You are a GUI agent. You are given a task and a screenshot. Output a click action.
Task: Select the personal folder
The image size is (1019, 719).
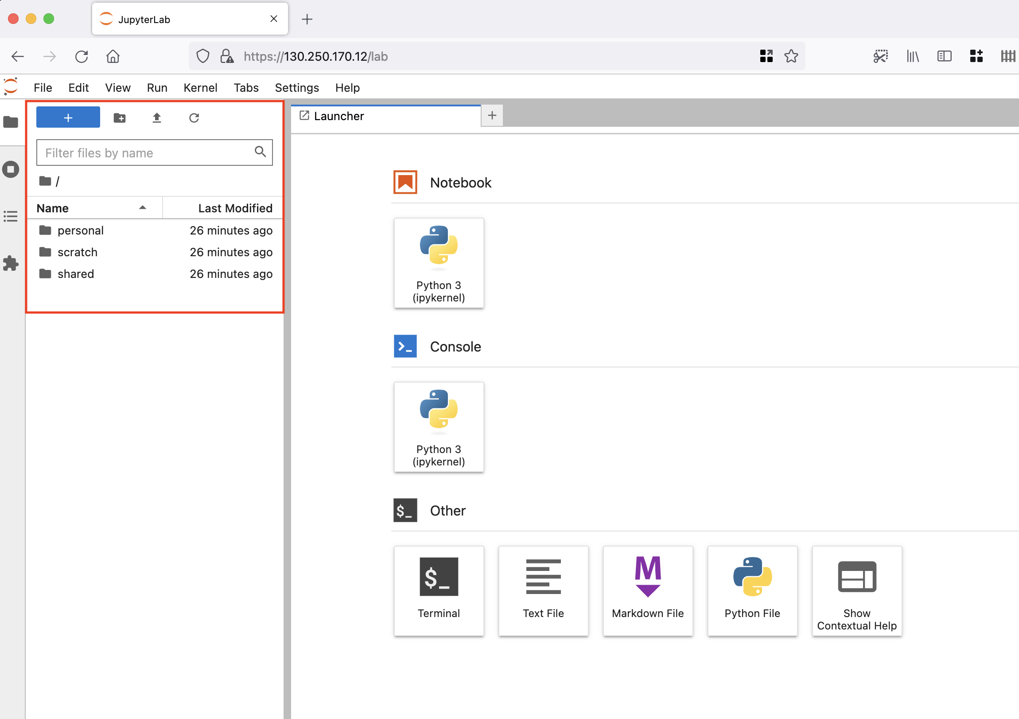coord(155,231)
